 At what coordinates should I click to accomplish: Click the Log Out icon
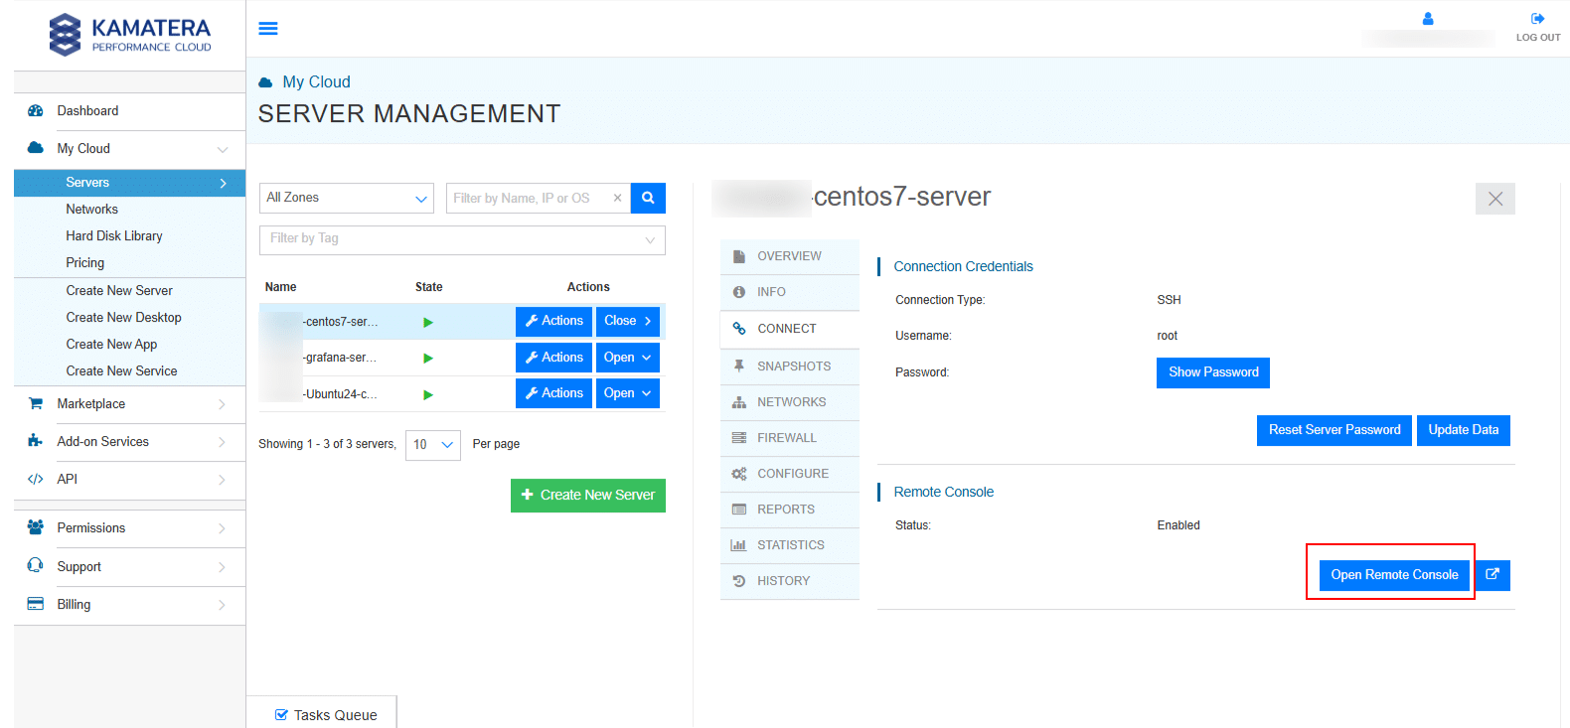(1538, 19)
